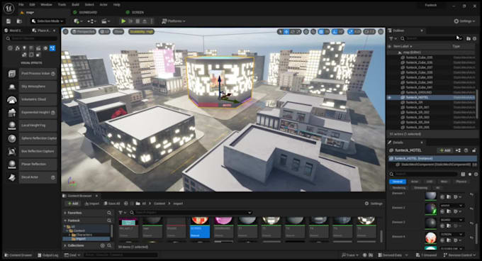482x261 pixels.
Task: Select Volumetric Cloud actor icon
Action: click(12, 99)
